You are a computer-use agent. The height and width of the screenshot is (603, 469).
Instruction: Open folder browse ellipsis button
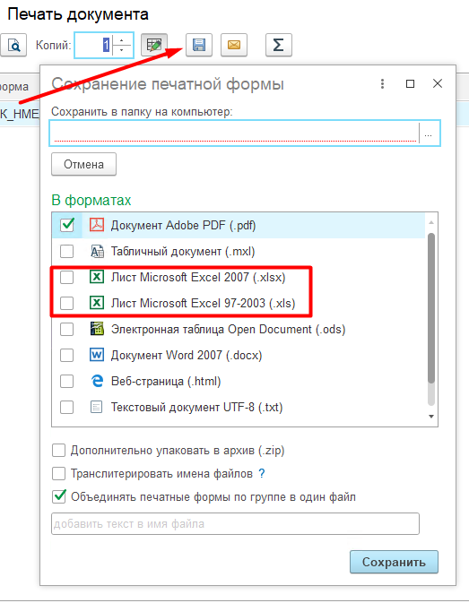(429, 134)
